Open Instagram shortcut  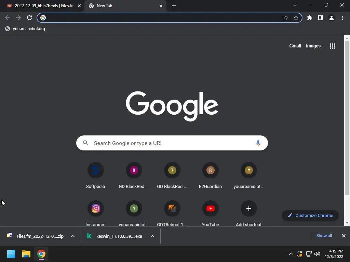pos(96,214)
